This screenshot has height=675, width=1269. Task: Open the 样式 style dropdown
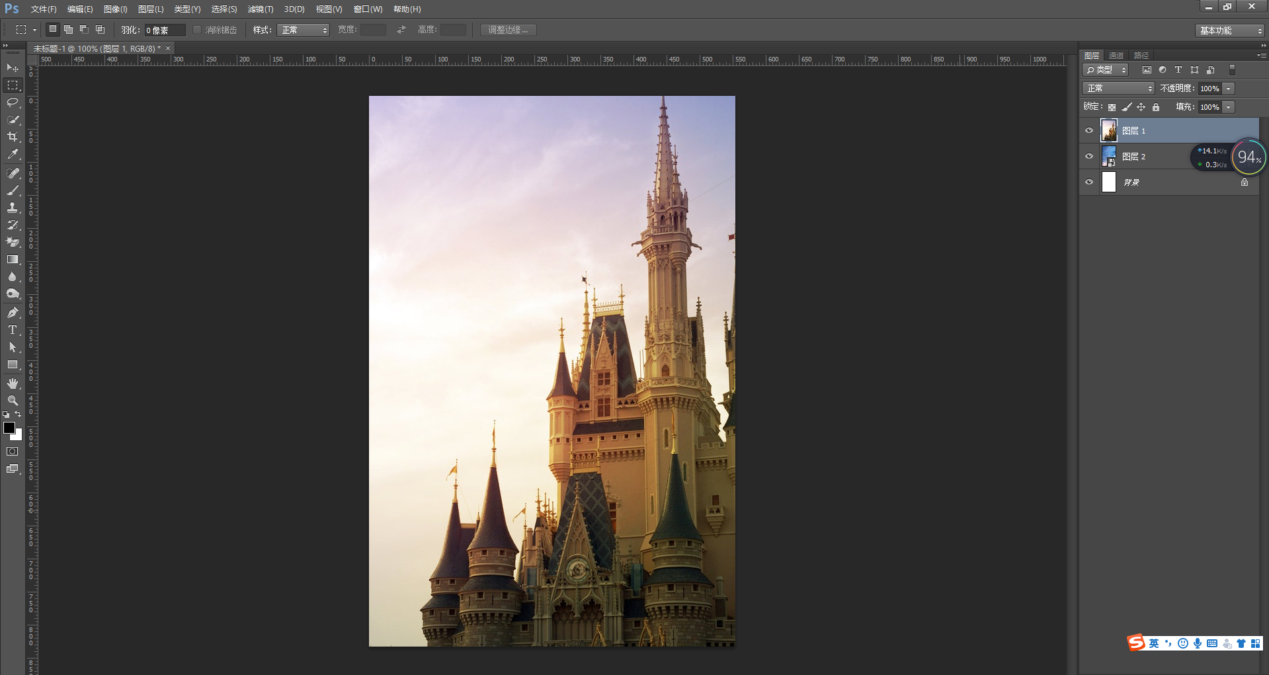[x=303, y=30]
